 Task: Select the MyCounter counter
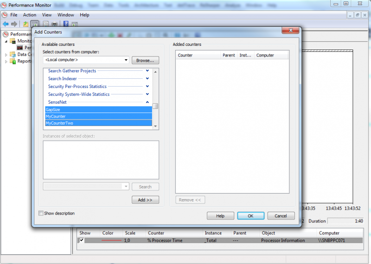pos(98,116)
